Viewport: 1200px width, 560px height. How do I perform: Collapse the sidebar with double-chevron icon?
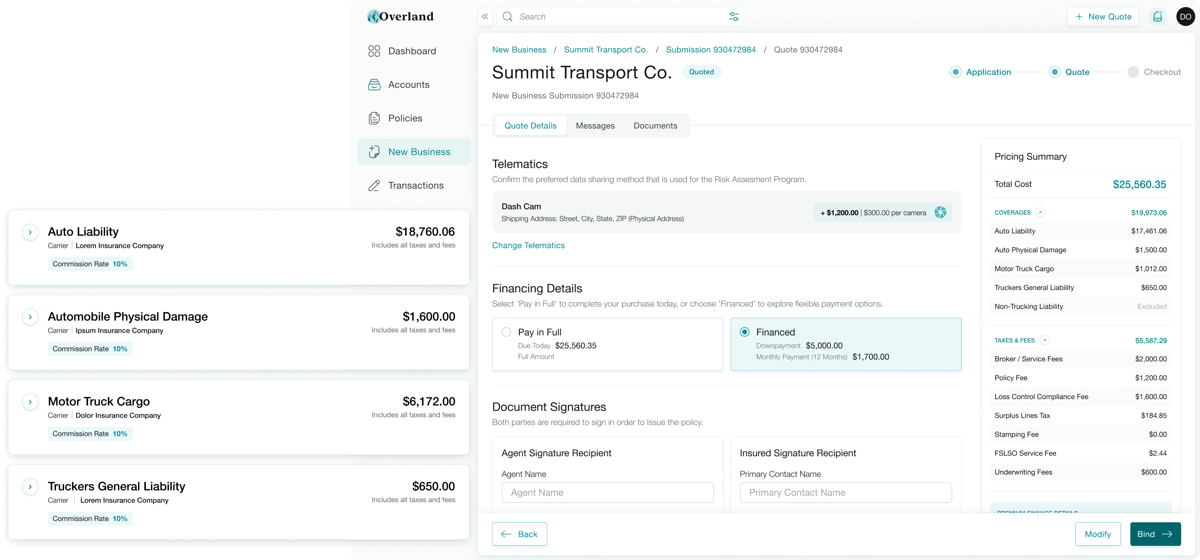[x=485, y=17]
